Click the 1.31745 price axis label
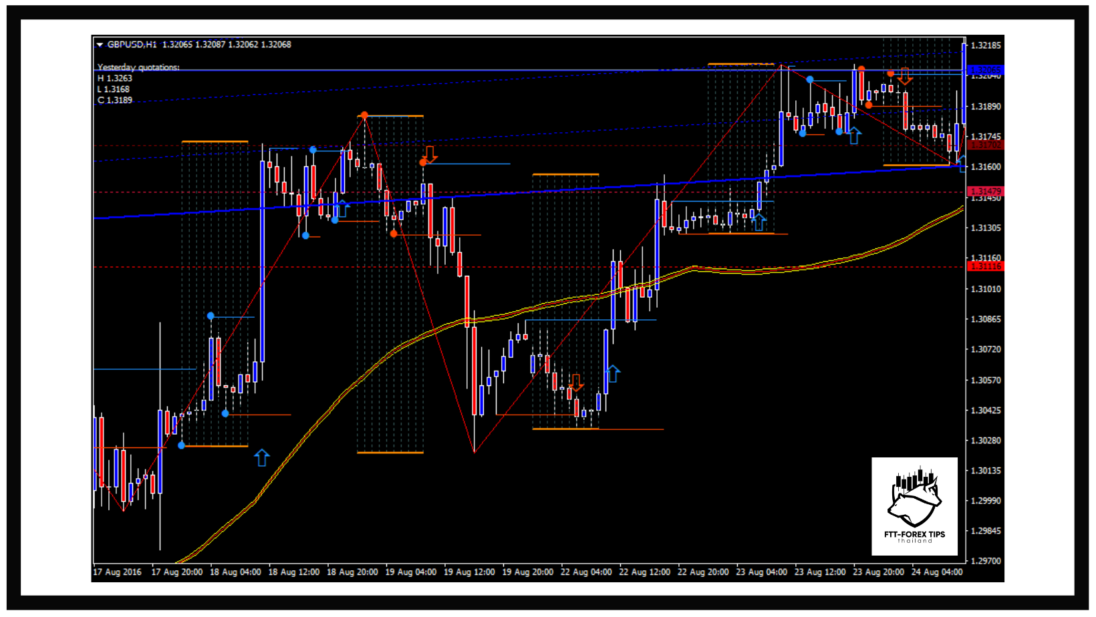 click(x=986, y=137)
